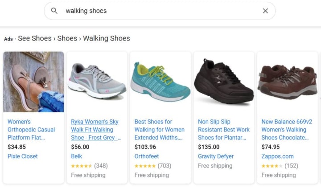Open Women's Orthopedic Casual Platform Flat link
The width and height of the screenshot is (321, 189).
tap(31, 129)
